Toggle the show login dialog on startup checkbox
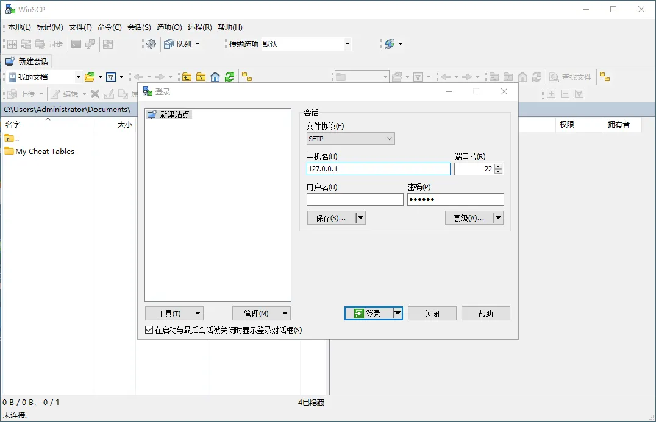 click(148, 330)
